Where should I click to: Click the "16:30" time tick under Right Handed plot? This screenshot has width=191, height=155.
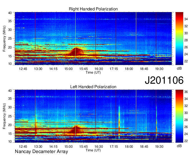point(99,69)
